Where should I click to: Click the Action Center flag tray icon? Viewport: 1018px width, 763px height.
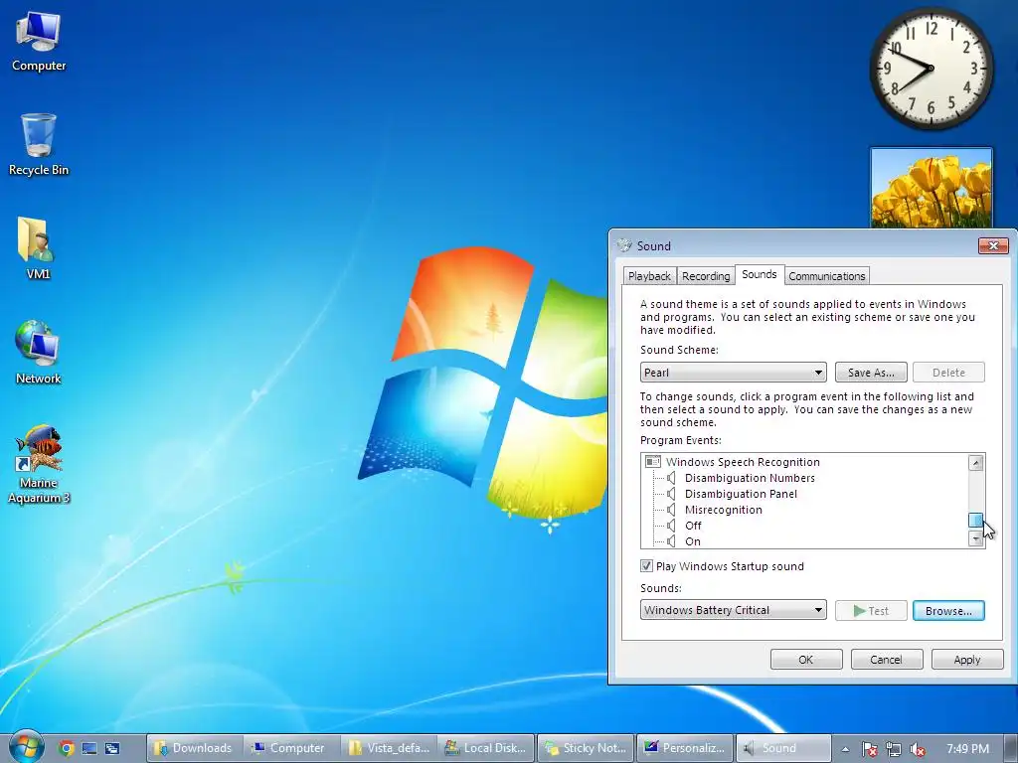[x=870, y=749]
